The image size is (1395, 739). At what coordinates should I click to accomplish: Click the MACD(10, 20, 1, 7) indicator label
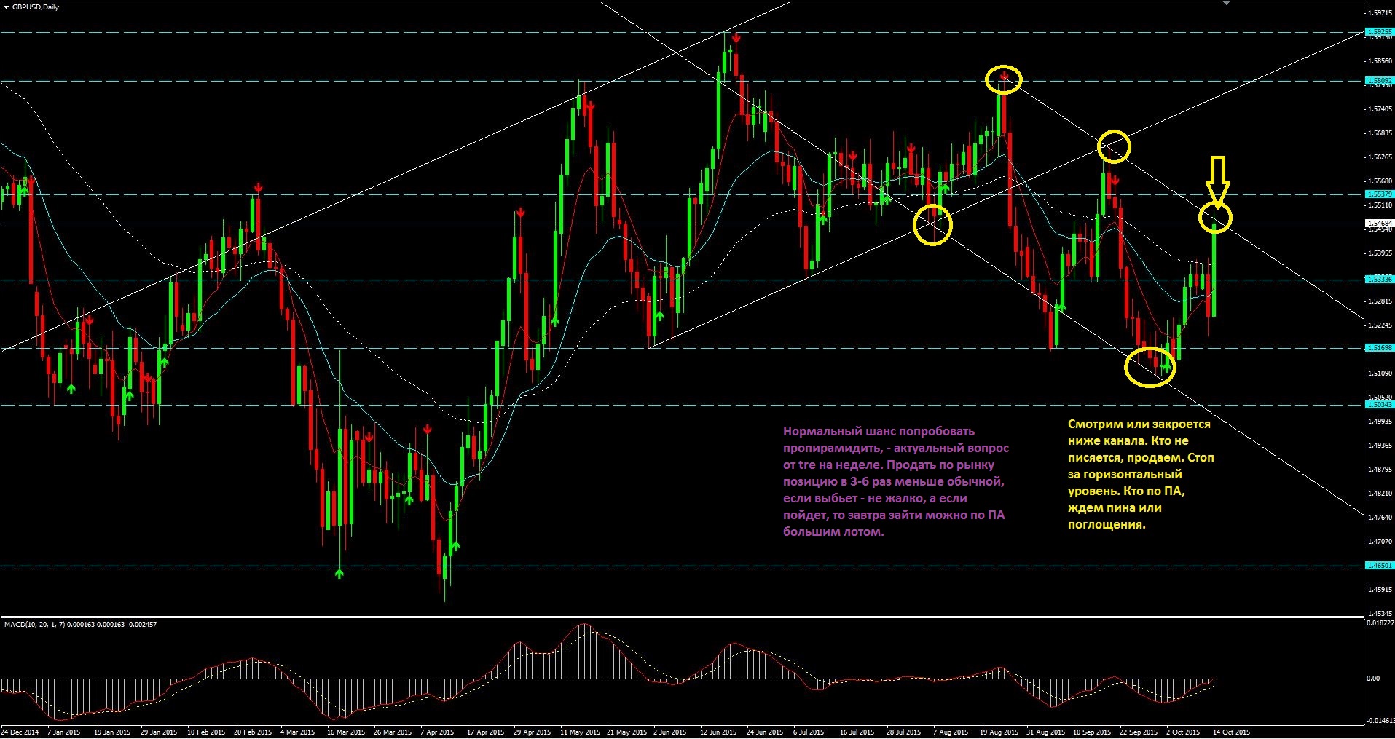80,625
